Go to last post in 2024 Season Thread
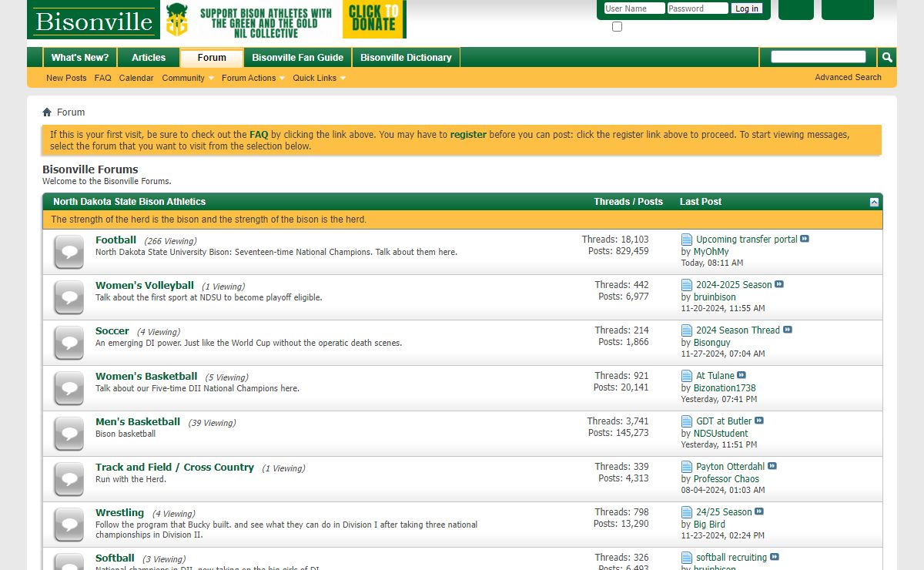This screenshot has height=570, width=924. point(788,330)
